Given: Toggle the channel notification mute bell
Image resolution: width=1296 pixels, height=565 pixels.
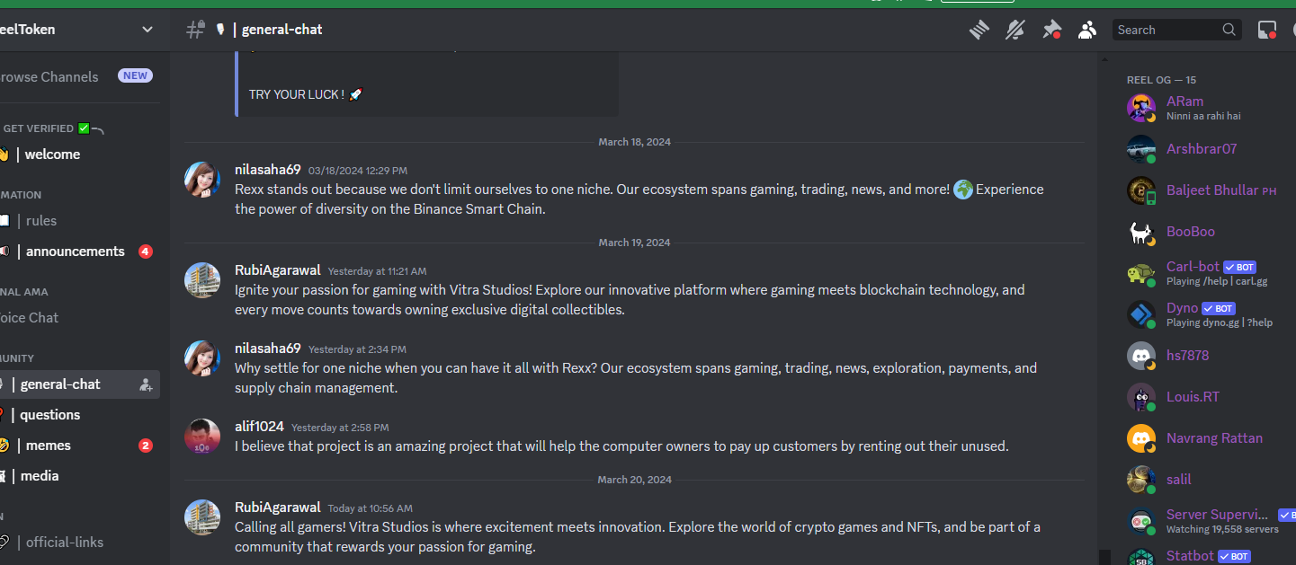Looking at the screenshot, I should pos(1015,30).
